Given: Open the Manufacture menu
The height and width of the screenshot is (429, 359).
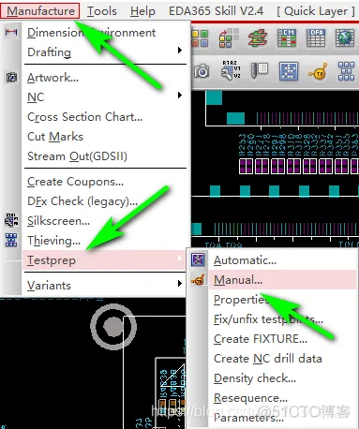Looking at the screenshot, I should 40,11.
